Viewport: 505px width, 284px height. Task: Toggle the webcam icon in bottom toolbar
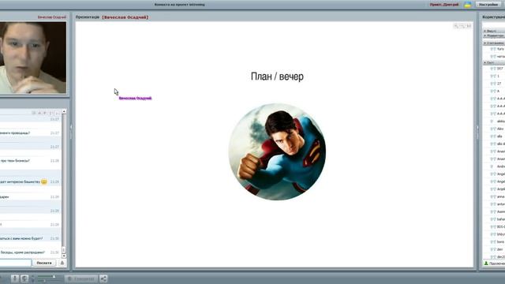24,278
